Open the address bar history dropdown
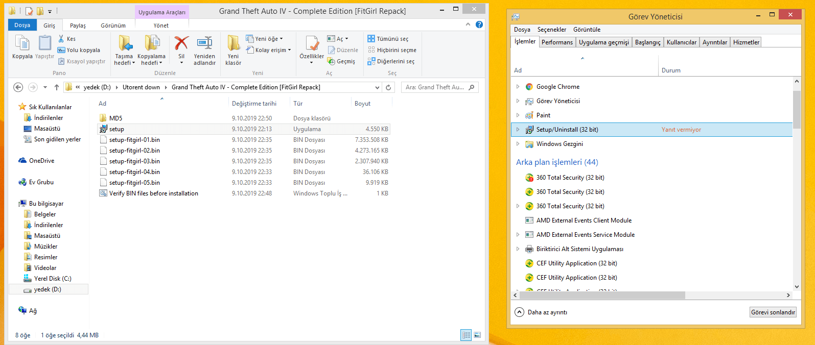The height and width of the screenshot is (345, 815). point(378,87)
